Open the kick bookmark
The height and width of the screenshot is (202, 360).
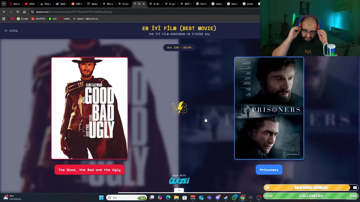point(53,19)
